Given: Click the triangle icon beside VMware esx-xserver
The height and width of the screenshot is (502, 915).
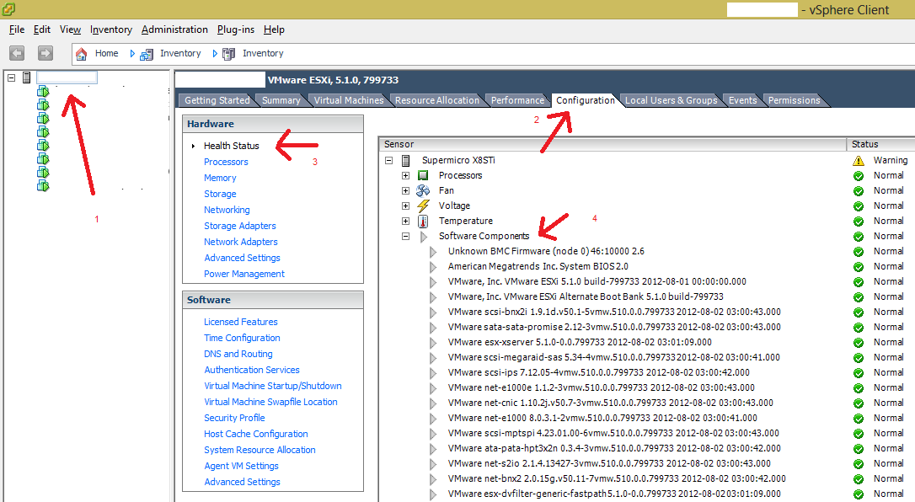Looking at the screenshot, I should coord(433,342).
